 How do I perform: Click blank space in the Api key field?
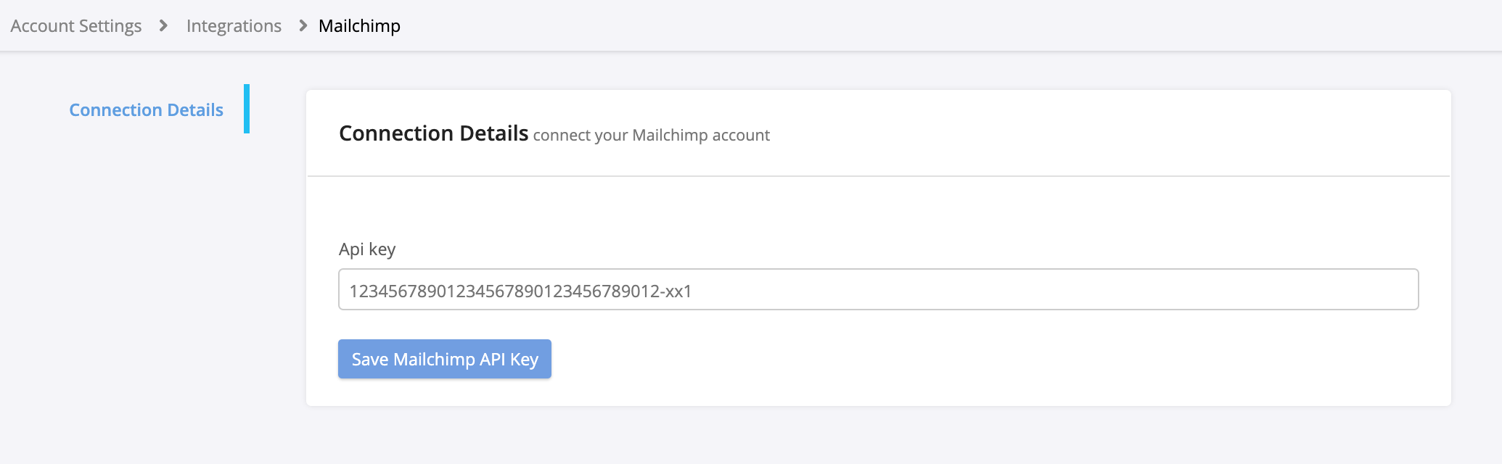pos(1052,290)
